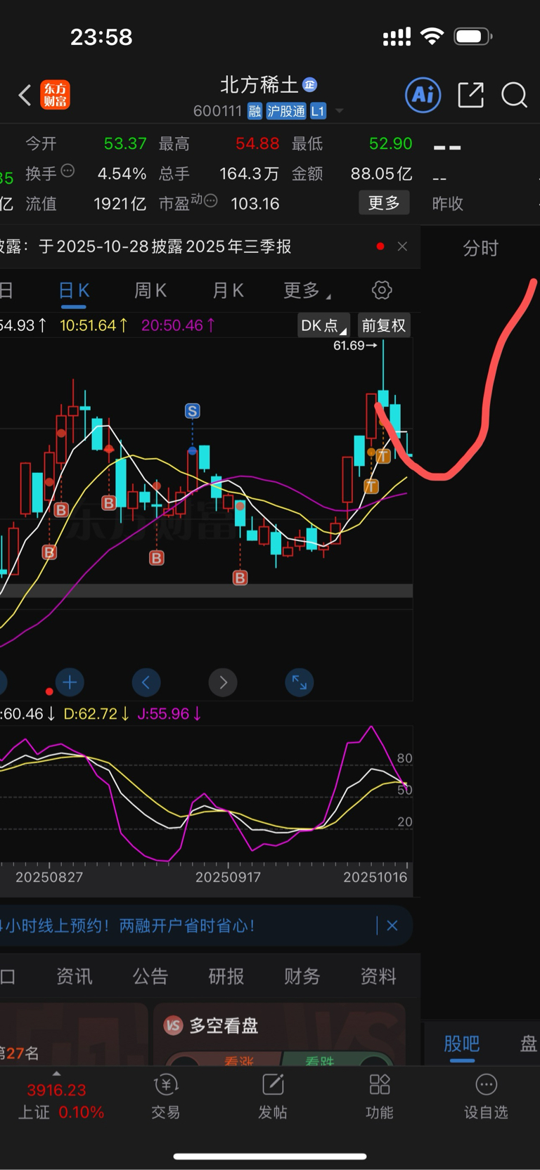Expand the 更多 period dropdown

click(307, 291)
